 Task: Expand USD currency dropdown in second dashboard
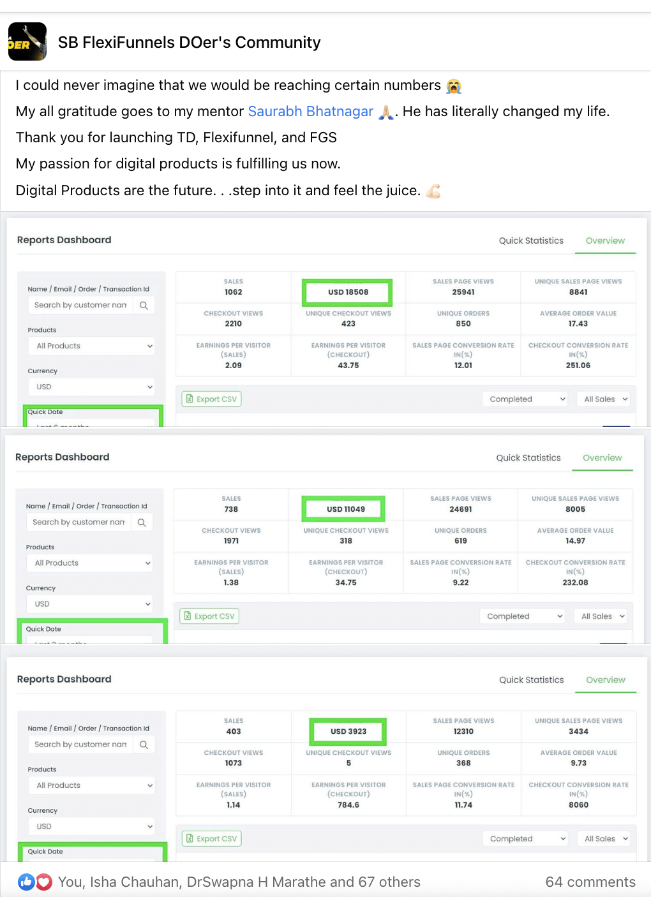pos(89,604)
